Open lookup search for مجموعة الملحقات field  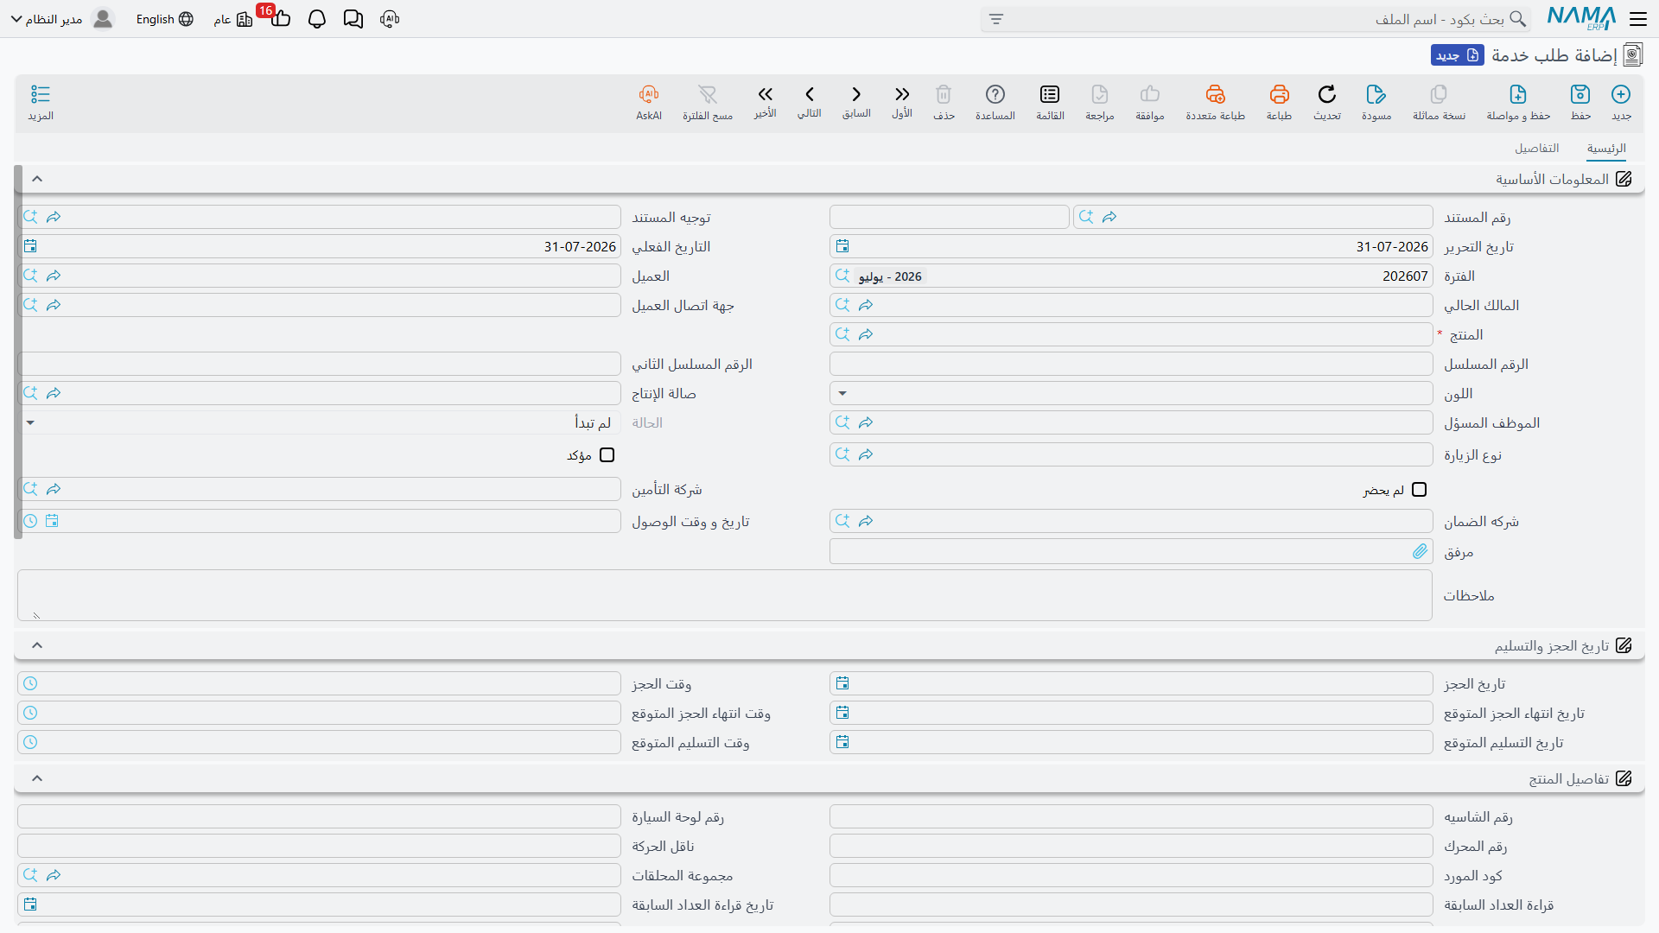[x=30, y=875]
